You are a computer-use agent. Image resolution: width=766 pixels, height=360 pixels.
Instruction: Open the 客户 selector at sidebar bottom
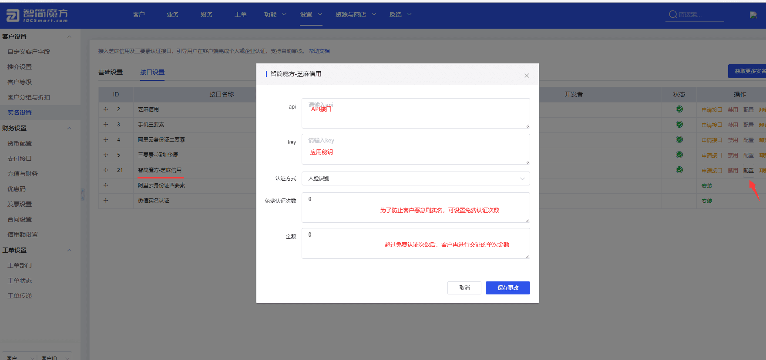20,357
